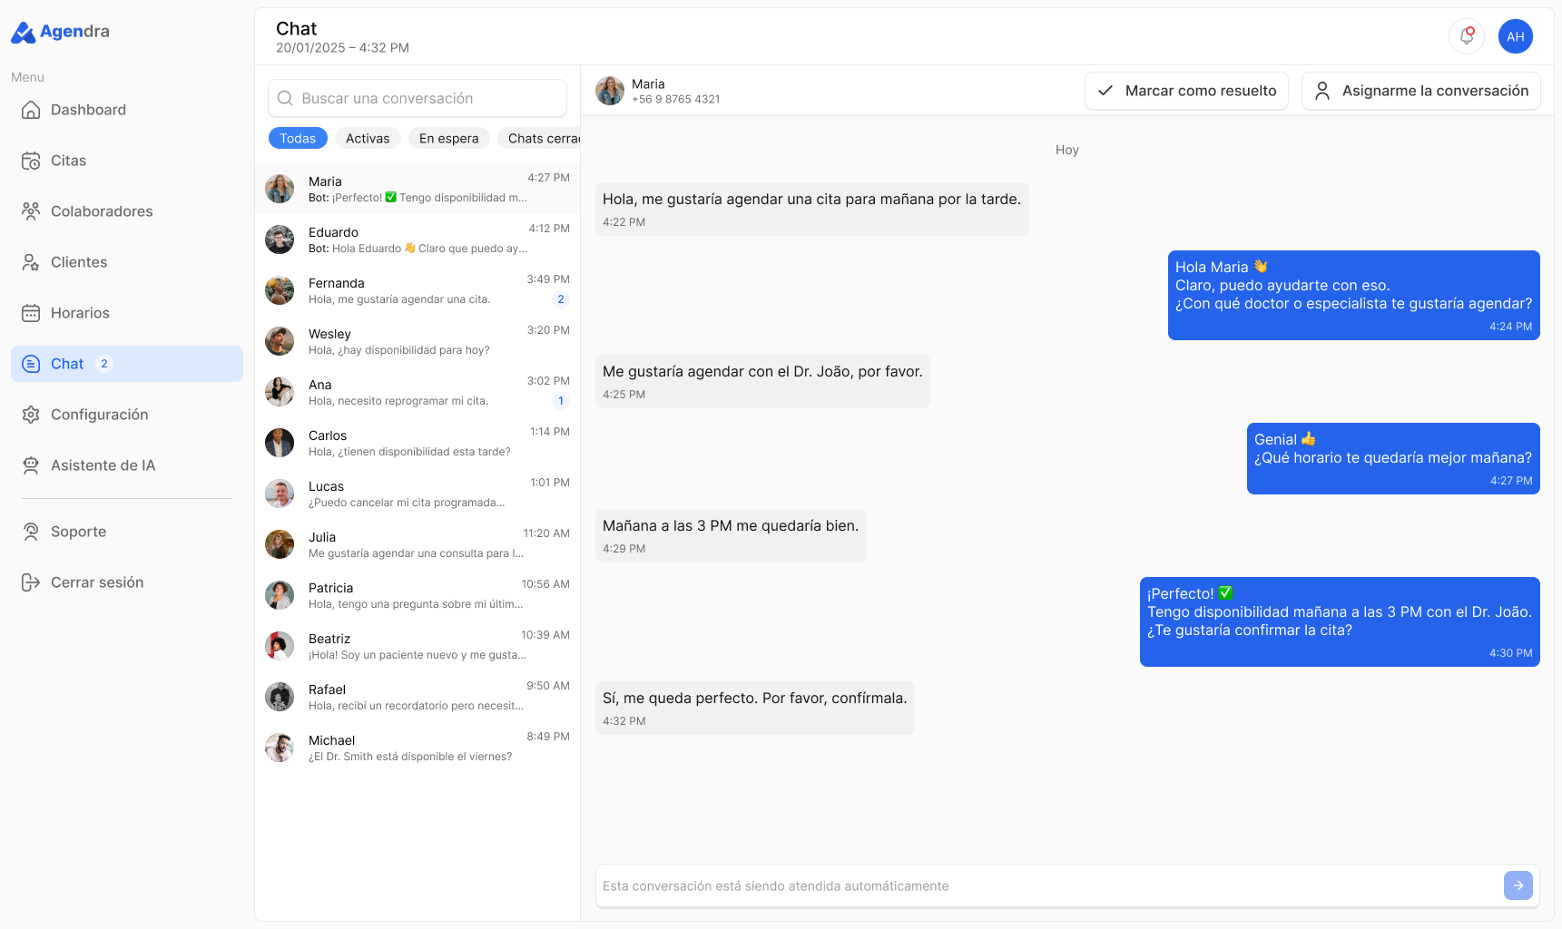Click Marcar como resuelto button
The image size is (1562, 929).
click(1186, 91)
